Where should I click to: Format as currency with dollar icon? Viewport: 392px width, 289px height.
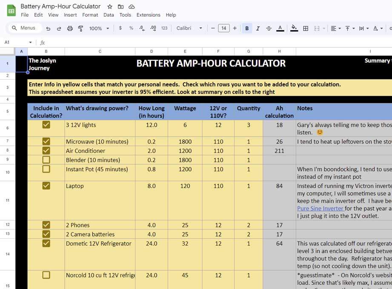pyautogui.click(x=120, y=28)
